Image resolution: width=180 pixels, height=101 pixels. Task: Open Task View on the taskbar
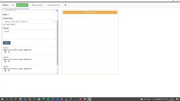click(x=16, y=99)
